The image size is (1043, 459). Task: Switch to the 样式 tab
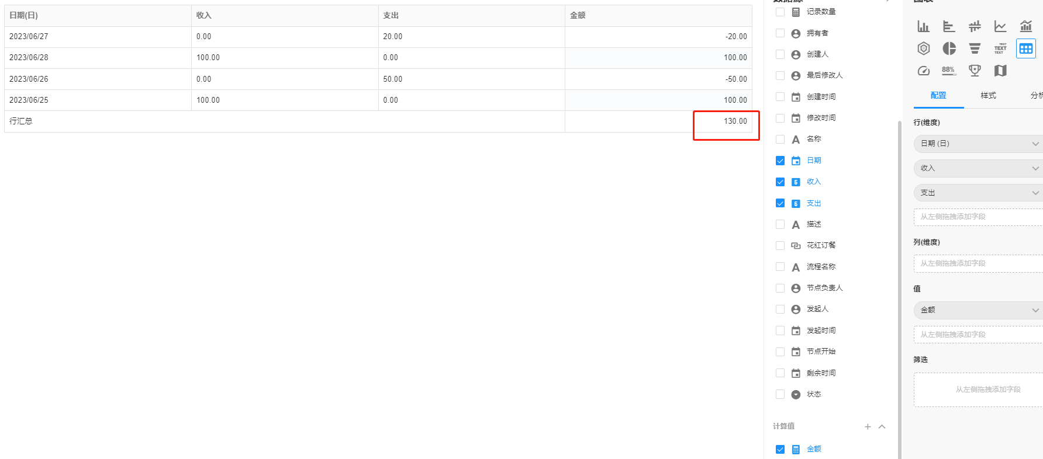[988, 95]
